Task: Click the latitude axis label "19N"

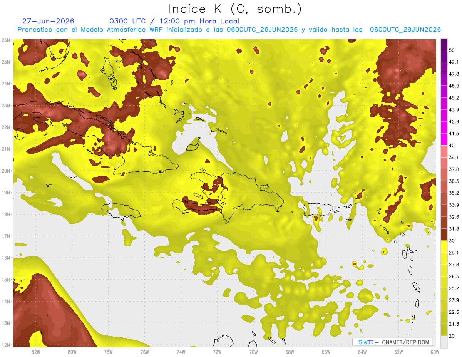Action: coord(6,192)
